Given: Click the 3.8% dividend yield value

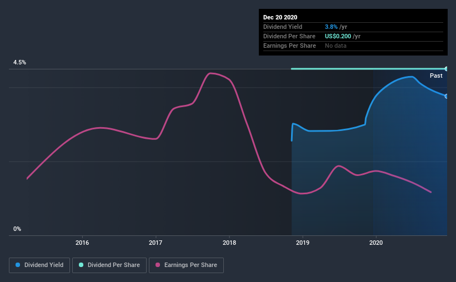Looking at the screenshot, I should tap(331, 27).
